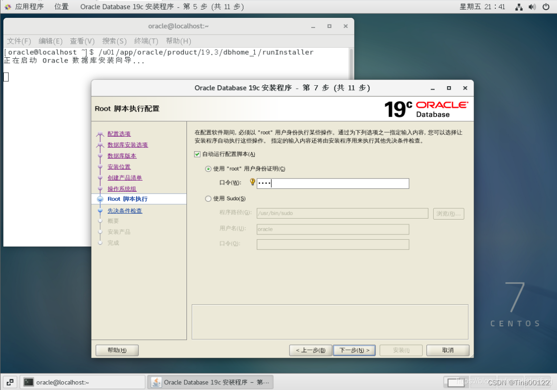Open the 搜索(S) menu in terminal
This screenshot has height=390, width=557.
[x=114, y=41]
